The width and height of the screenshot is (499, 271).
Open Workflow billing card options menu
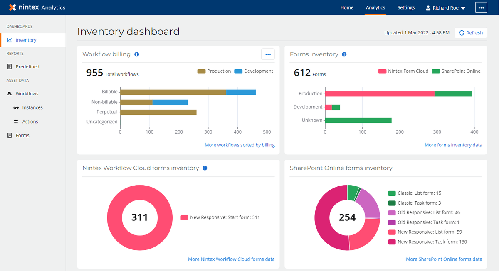(x=268, y=54)
